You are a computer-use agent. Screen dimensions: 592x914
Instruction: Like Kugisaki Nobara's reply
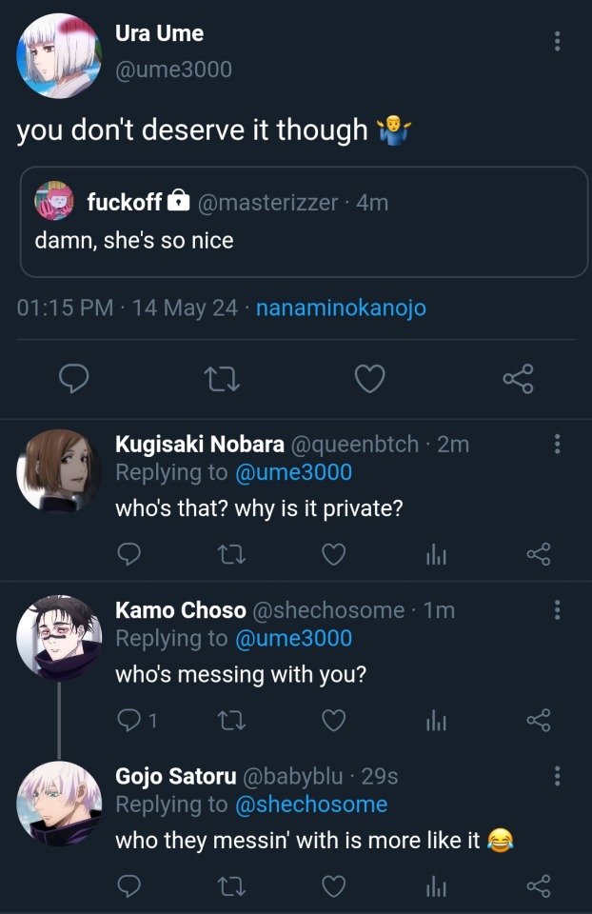(333, 554)
